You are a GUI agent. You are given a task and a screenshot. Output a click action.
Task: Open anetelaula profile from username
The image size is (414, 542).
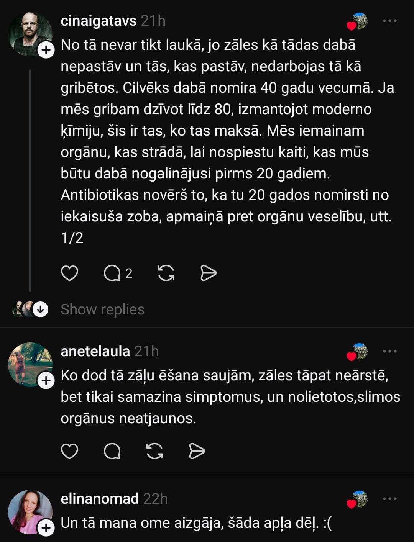coord(95,351)
